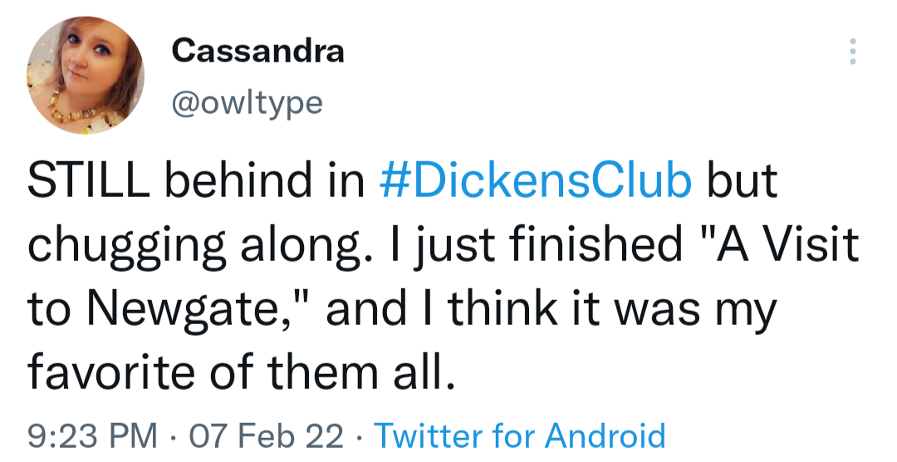Click the @owltype handle

coord(247,102)
